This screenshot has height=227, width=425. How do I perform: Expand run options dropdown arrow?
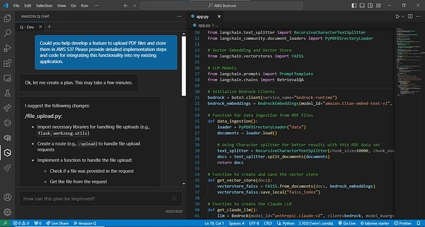(x=403, y=16)
